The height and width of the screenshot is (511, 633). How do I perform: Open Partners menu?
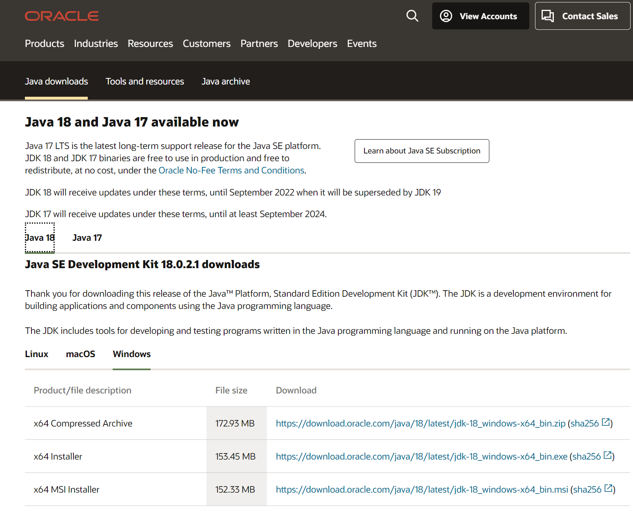(259, 44)
